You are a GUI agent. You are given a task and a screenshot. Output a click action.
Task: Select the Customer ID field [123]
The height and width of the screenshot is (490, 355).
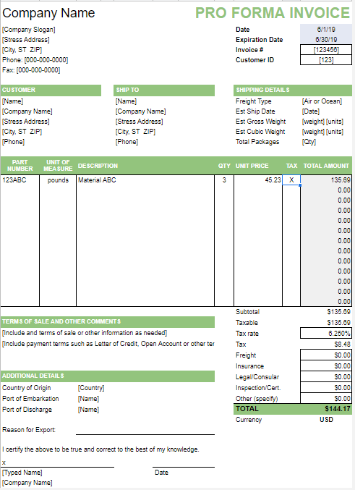326,59
